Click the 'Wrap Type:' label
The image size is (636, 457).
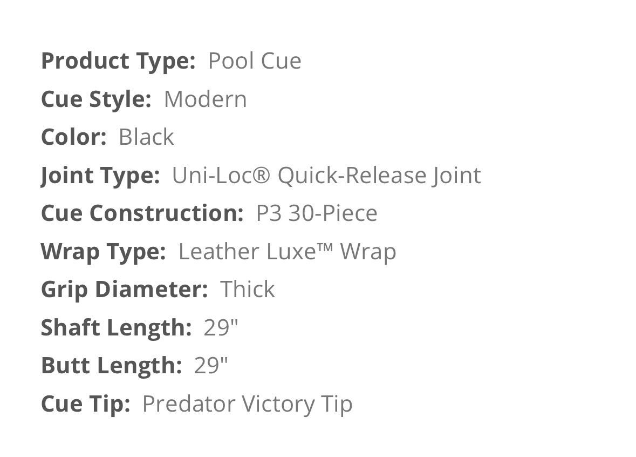(x=103, y=252)
